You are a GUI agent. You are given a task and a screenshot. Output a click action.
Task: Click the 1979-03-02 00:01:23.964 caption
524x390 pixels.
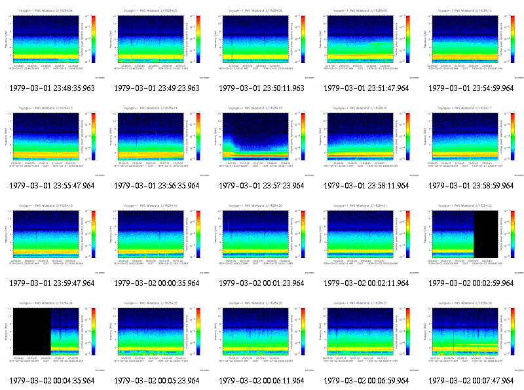pos(261,283)
